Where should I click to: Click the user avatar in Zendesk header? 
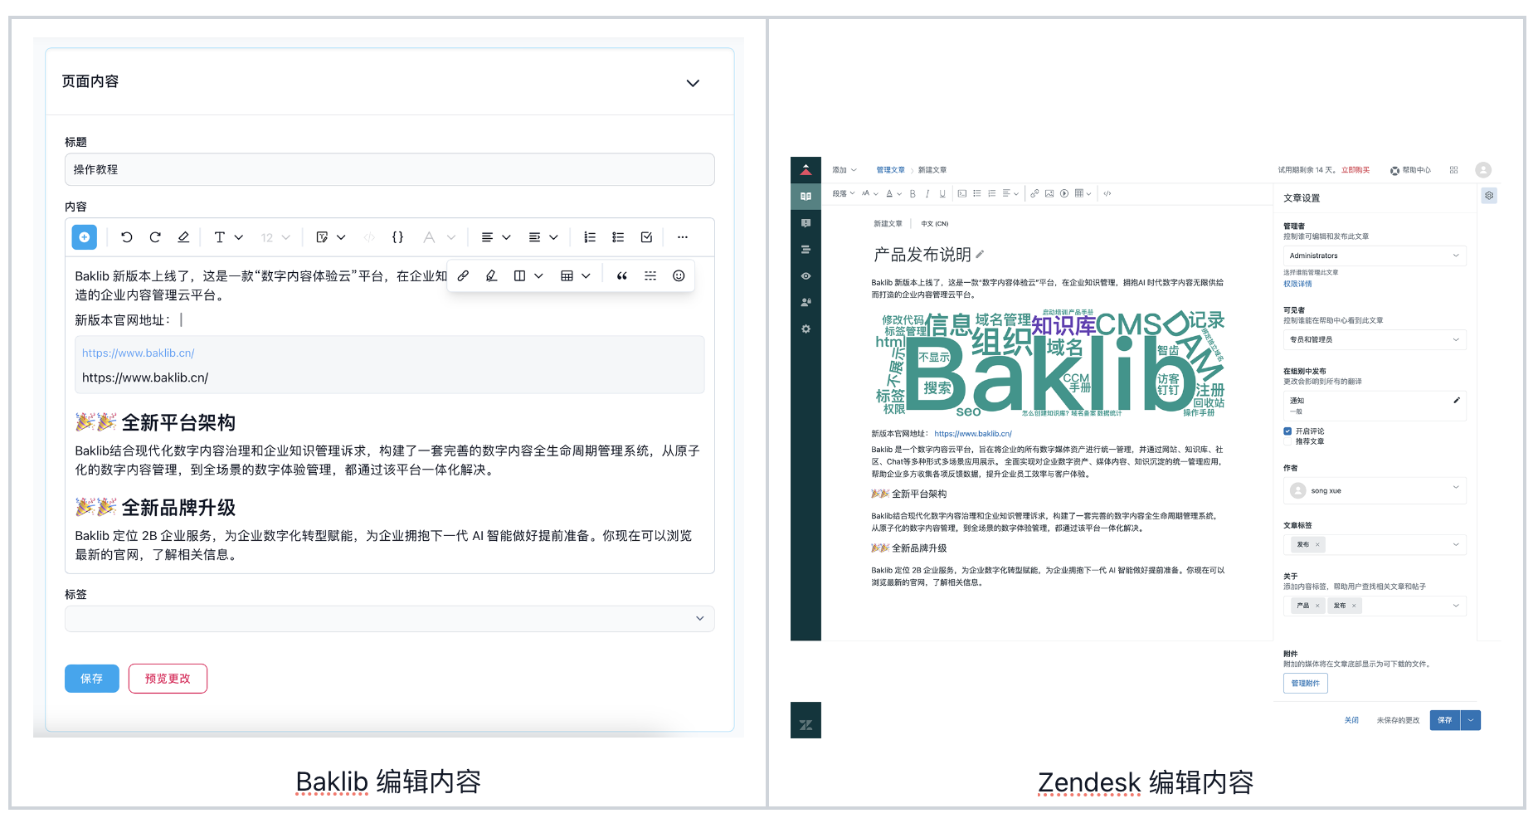(1483, 170)
